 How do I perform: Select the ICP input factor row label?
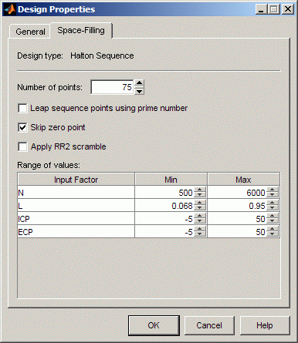76,219
